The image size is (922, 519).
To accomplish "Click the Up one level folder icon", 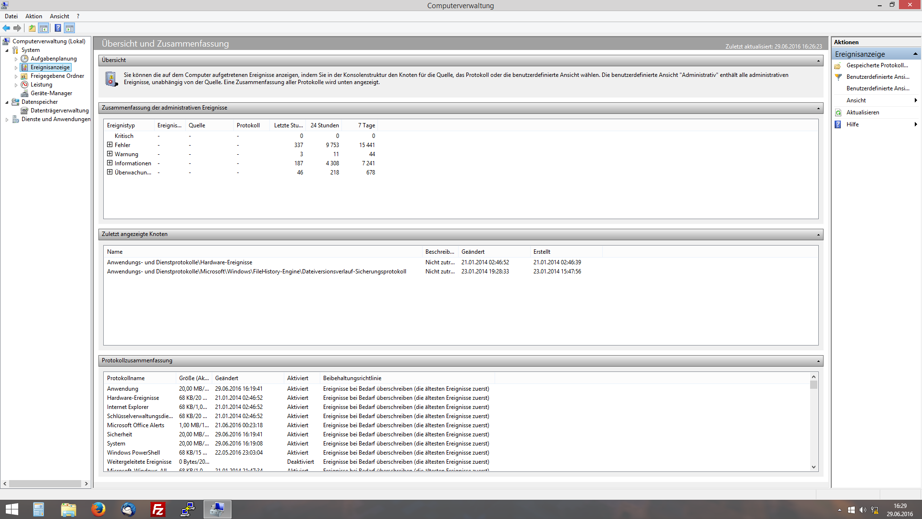I will 32,28.
